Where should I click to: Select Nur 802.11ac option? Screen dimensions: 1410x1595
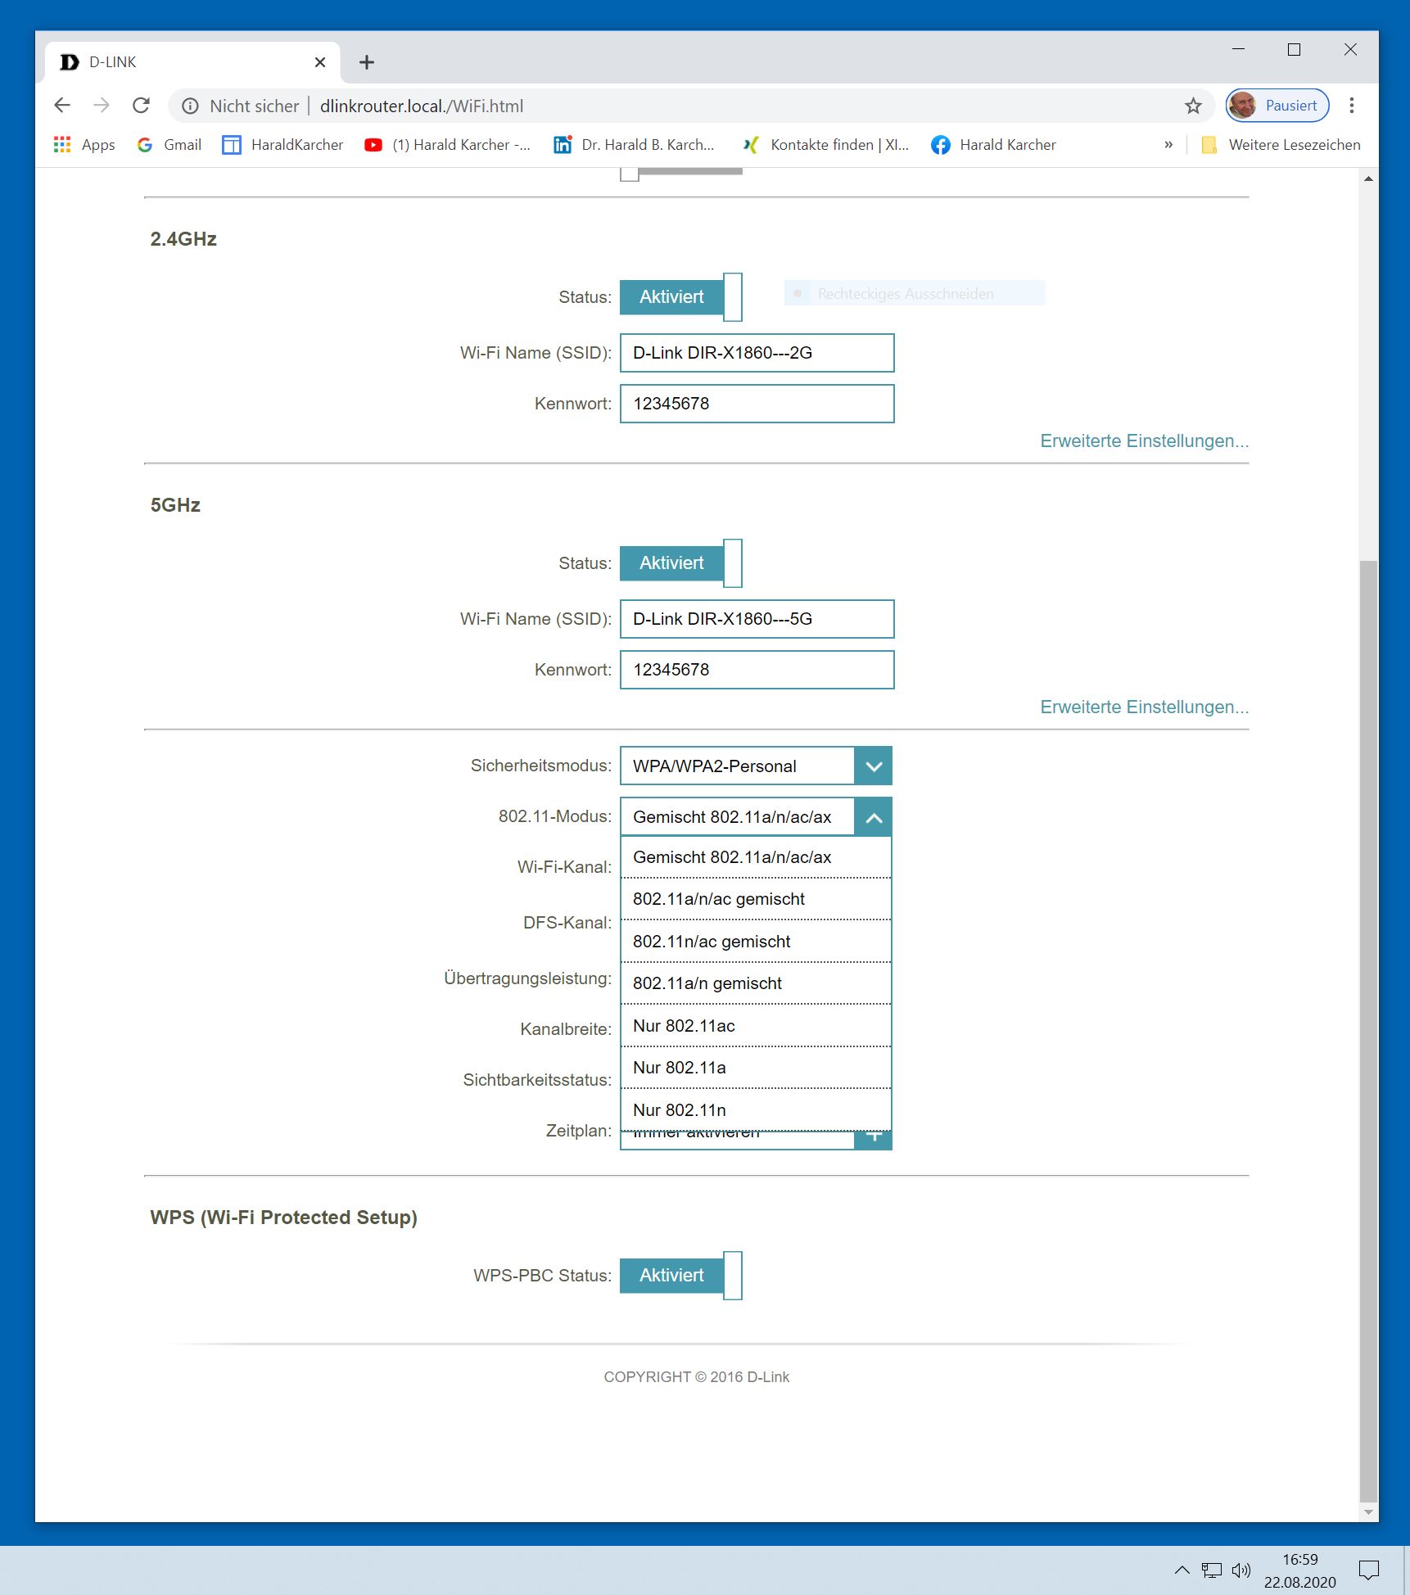pos(756,1026)
